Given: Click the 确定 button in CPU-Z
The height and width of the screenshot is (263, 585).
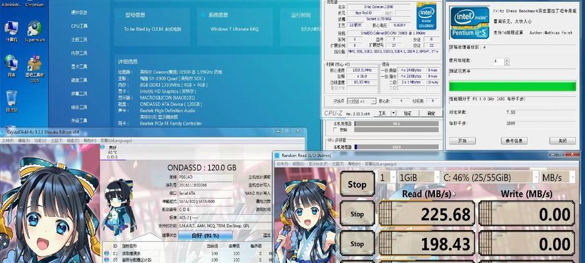Looking at the screenshot, I should click(431, 113).
